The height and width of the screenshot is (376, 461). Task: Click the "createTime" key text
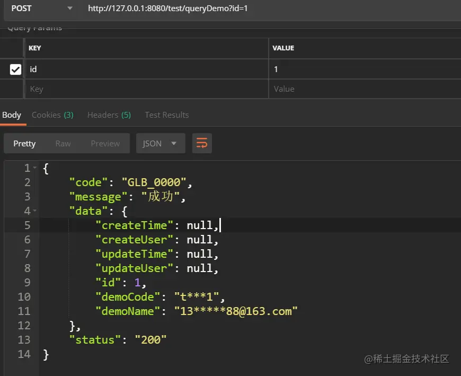point(135,225)
